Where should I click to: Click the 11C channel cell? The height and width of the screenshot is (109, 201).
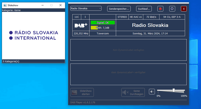(77, 17)
